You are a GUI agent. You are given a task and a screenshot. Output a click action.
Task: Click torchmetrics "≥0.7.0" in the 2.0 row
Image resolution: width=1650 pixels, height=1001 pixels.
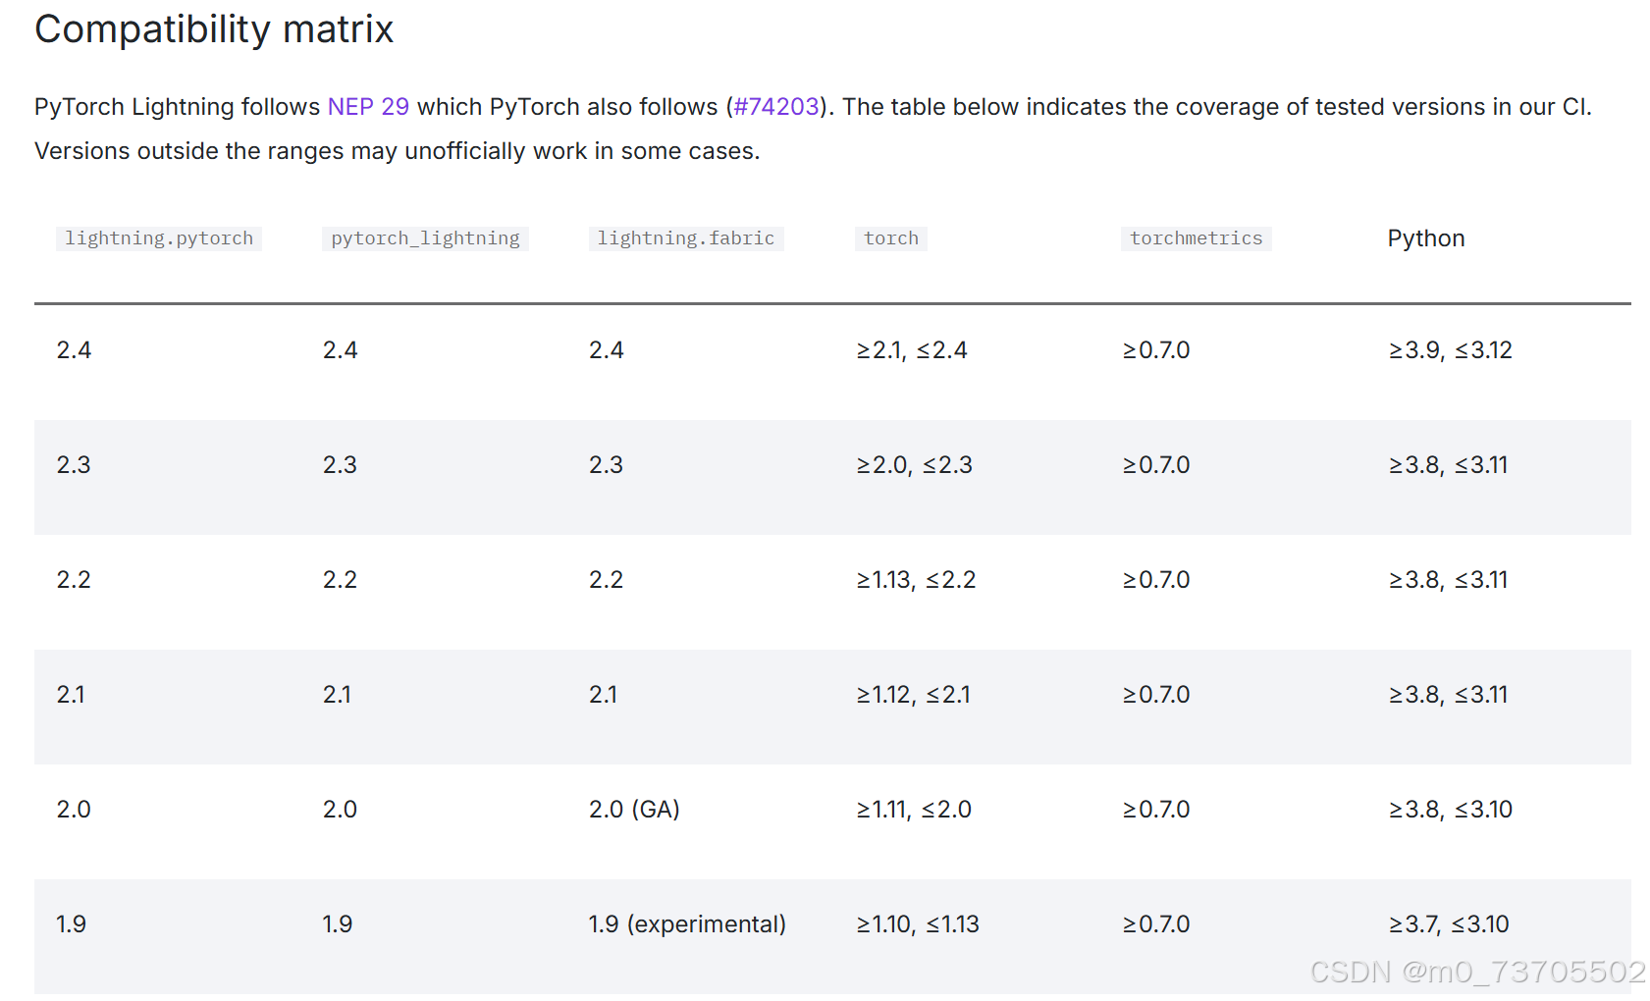click(x=1156, y=810)
